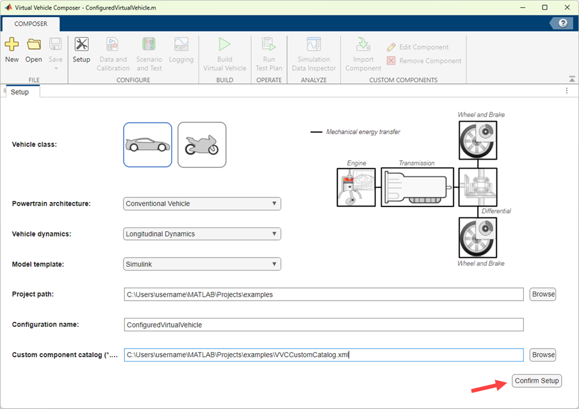This screenshot has height=409, width=579.
Task: Open the help menu in the ribbon corner
Action: (x=562, y=22)
